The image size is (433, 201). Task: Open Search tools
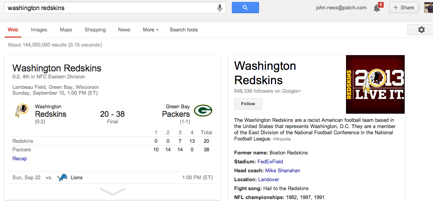pos(184,30)
